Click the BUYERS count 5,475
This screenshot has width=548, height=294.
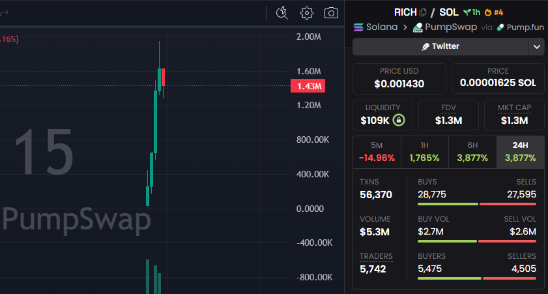(430, 269)
